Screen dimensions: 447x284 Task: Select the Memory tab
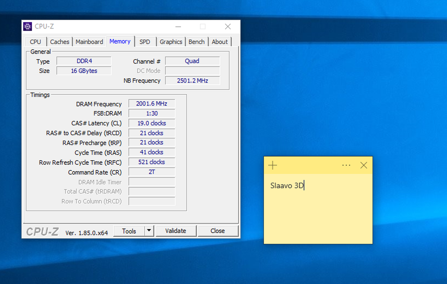120,41
